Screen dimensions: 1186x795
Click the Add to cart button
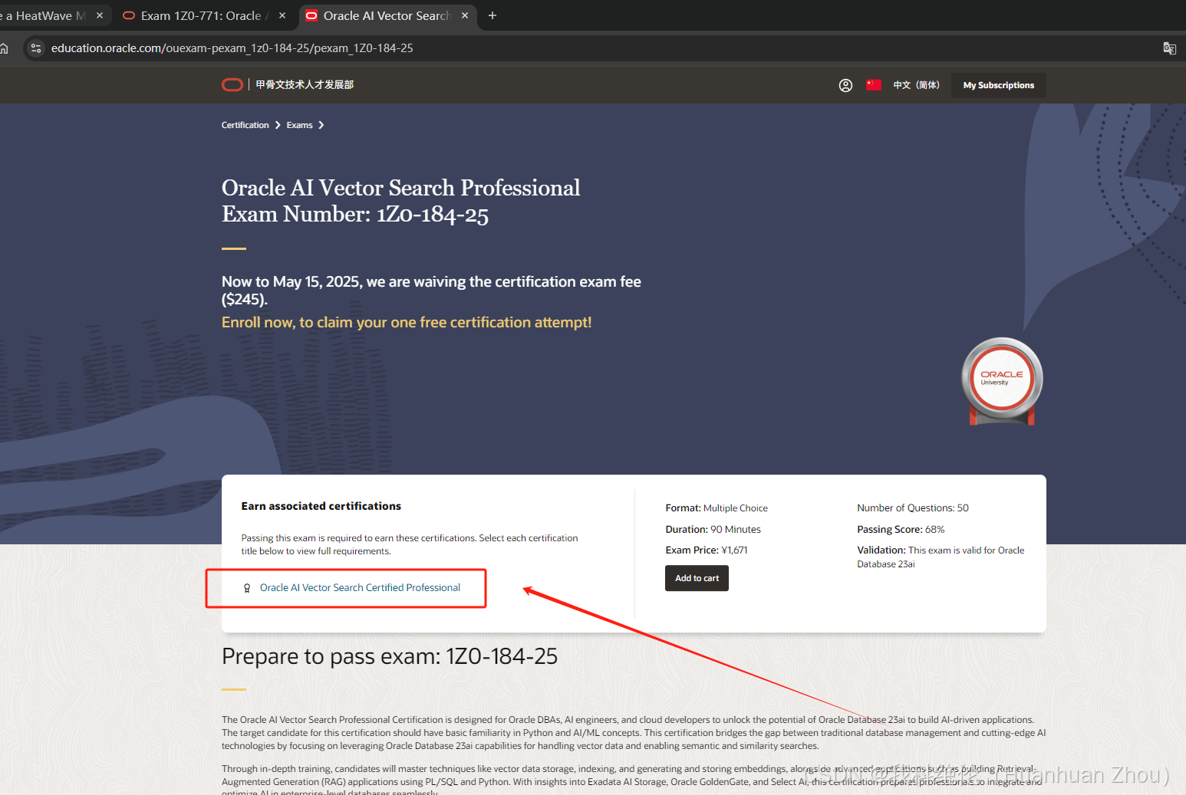pyautogui.click(x=697, y=578)
